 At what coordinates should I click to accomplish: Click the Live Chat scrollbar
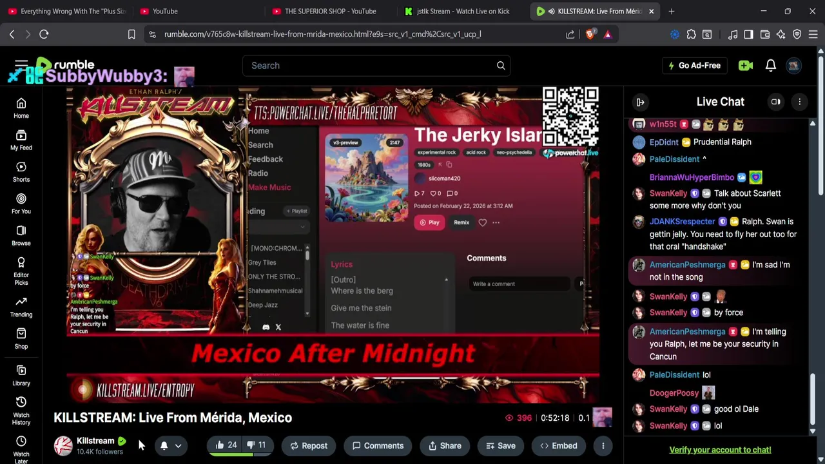[813, 400]
